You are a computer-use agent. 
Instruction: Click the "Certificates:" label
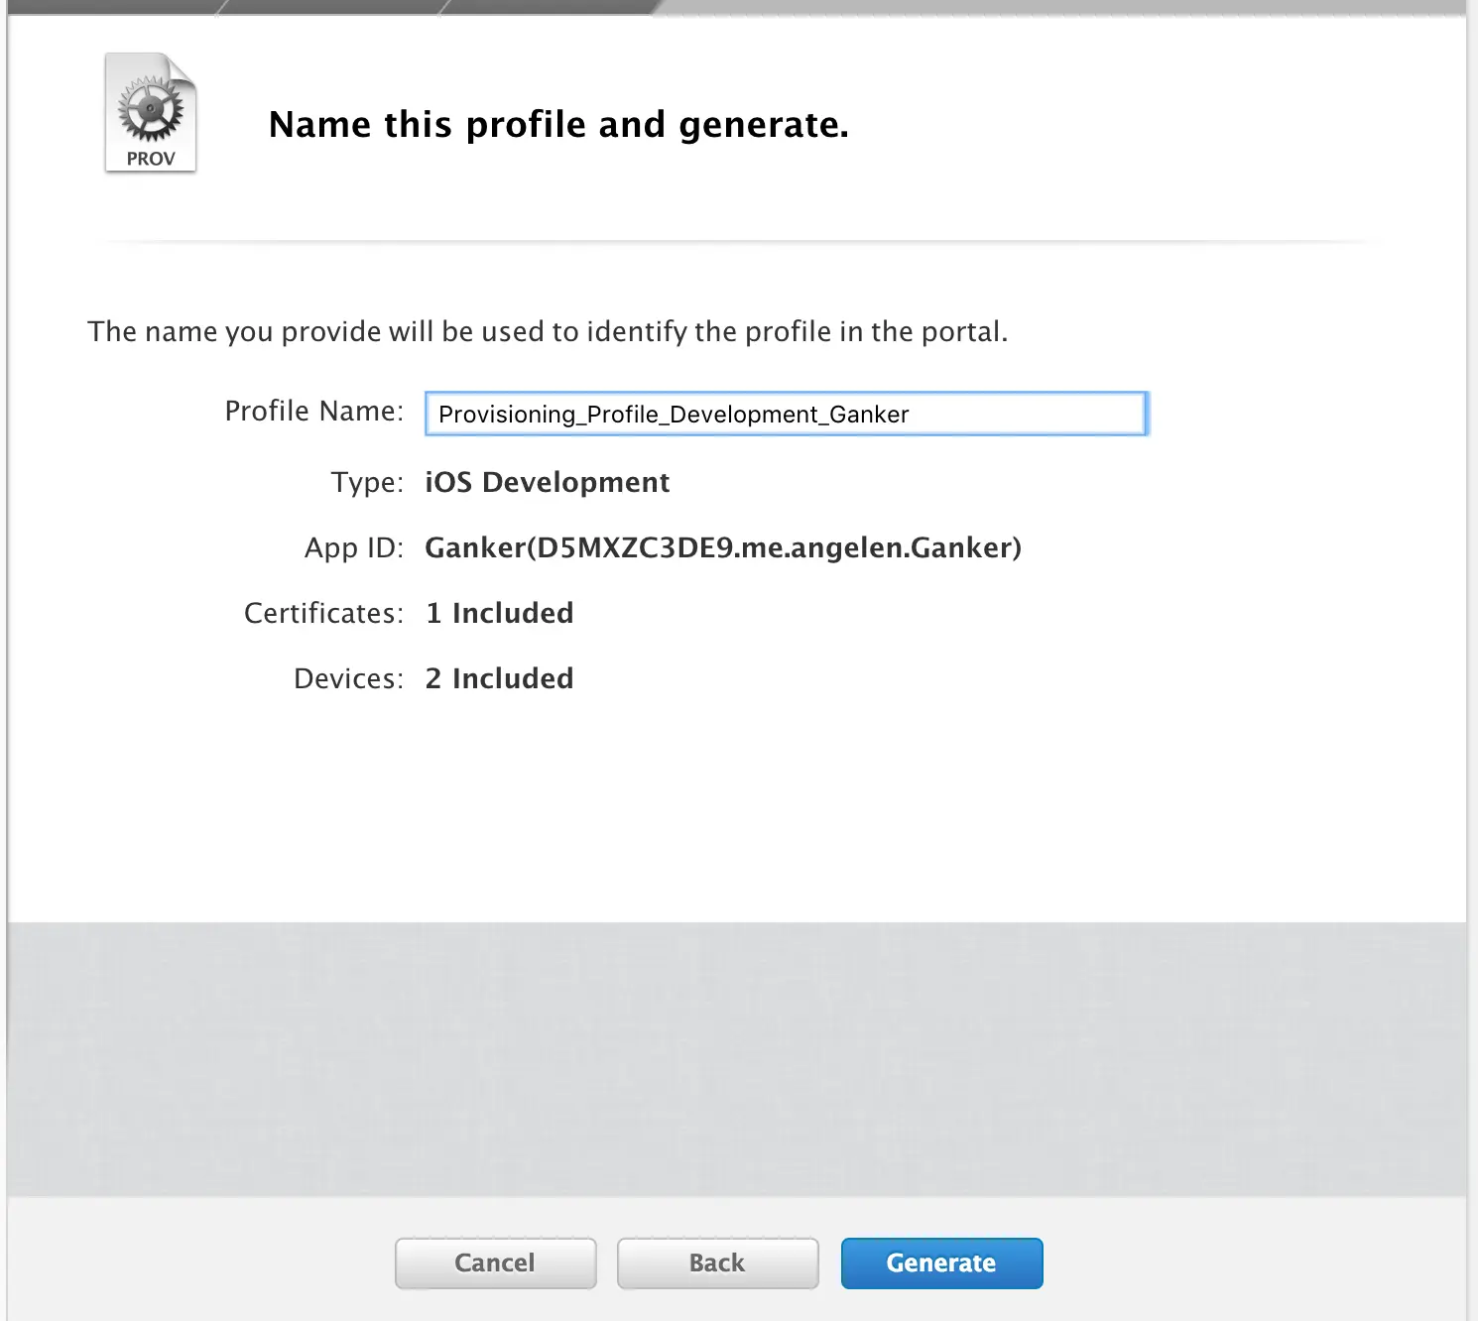pyautogui.click(x=324, y=613)
